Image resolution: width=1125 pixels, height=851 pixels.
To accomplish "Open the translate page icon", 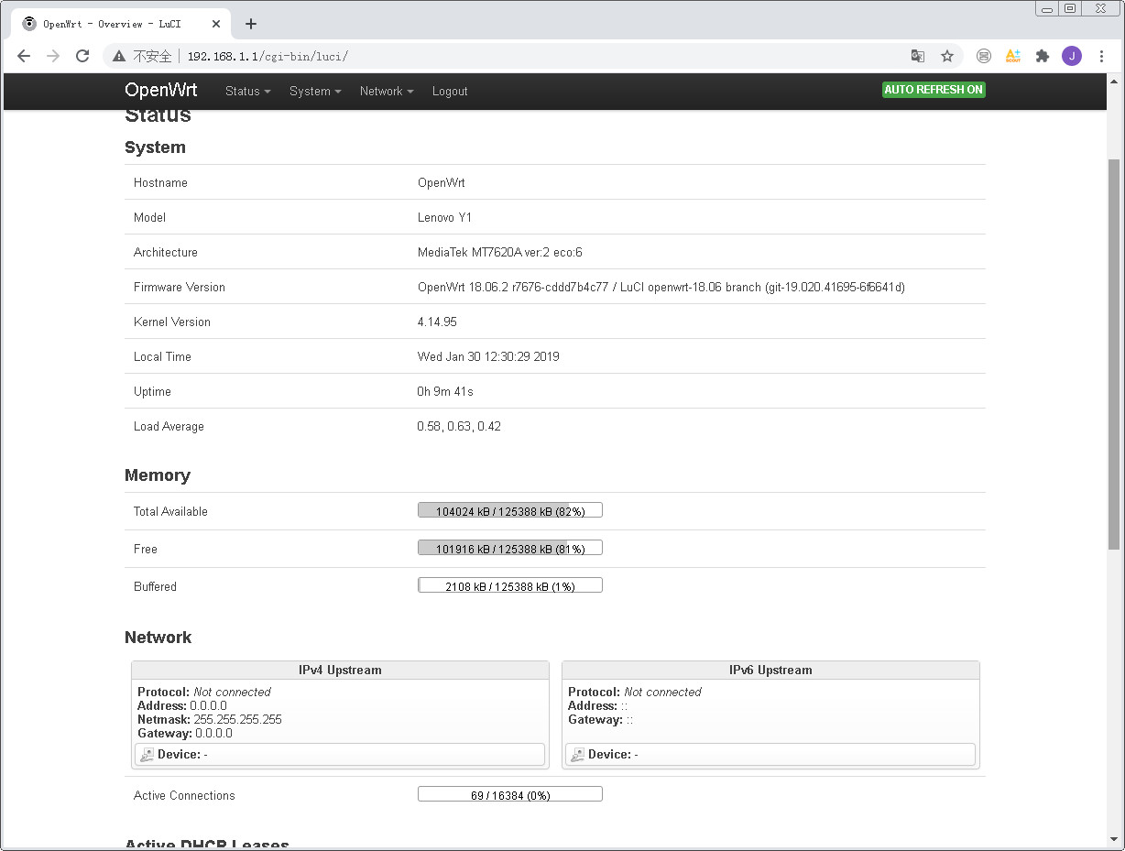I will [917, 56].
